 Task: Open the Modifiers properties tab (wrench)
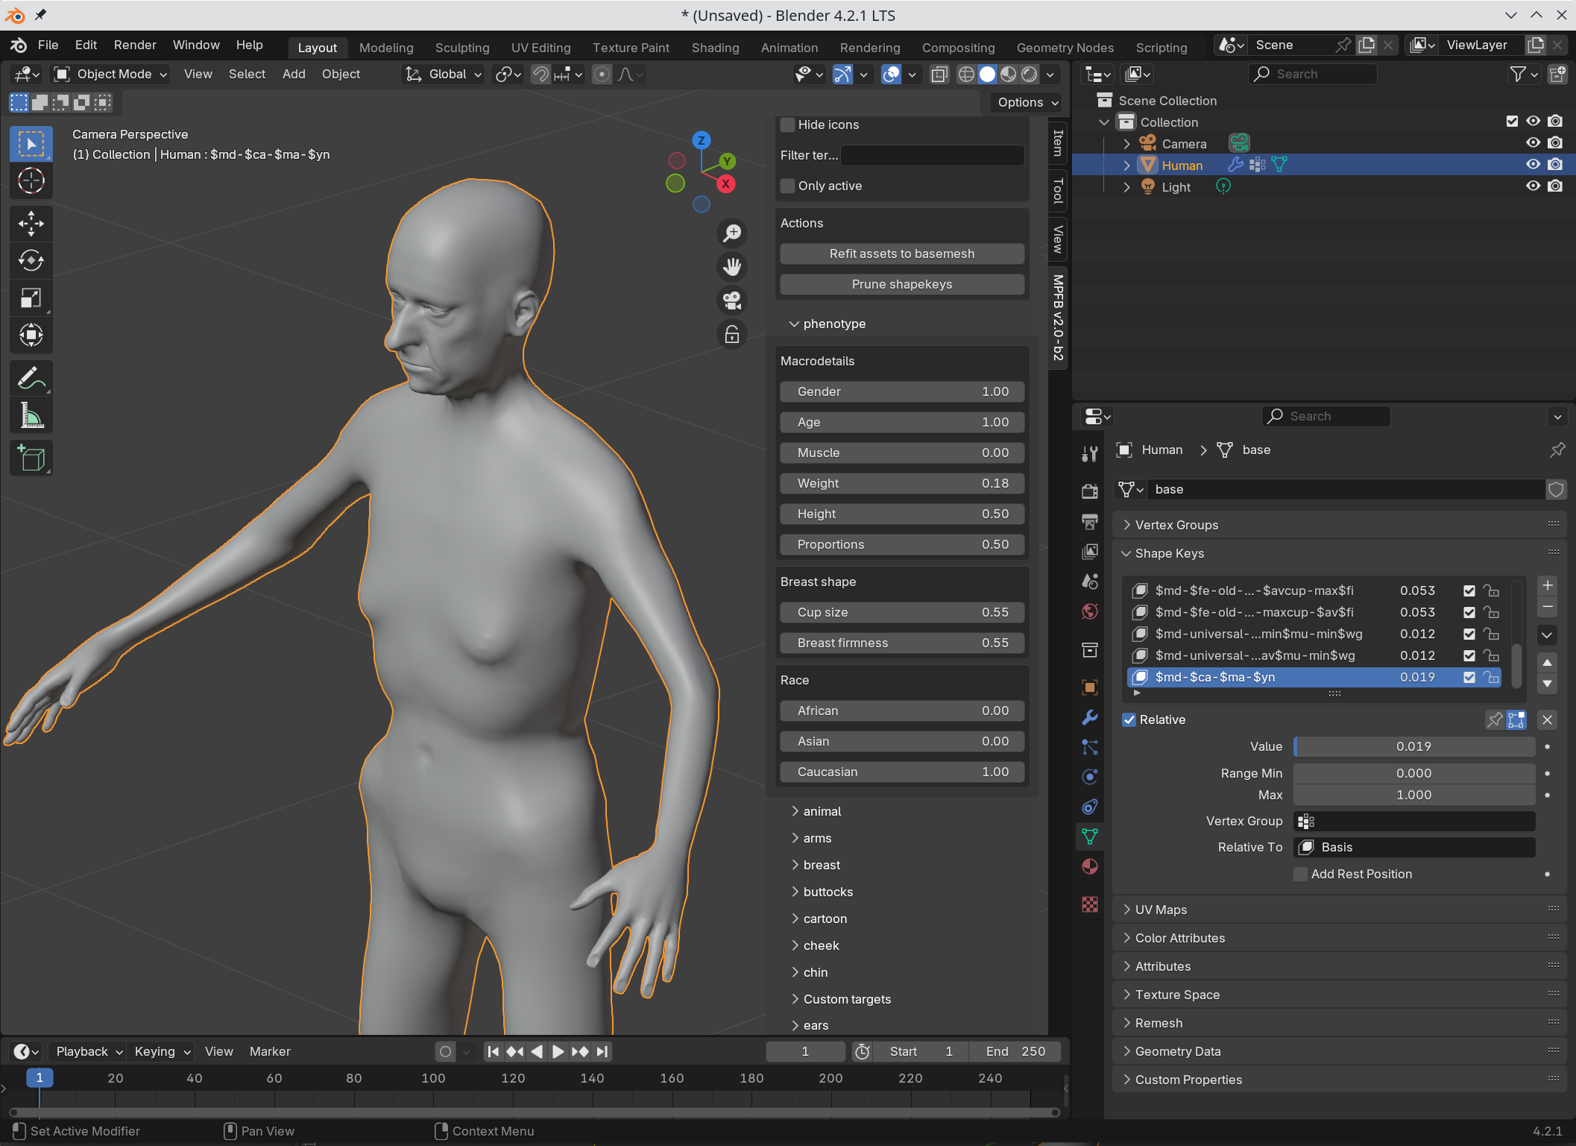1090,717
